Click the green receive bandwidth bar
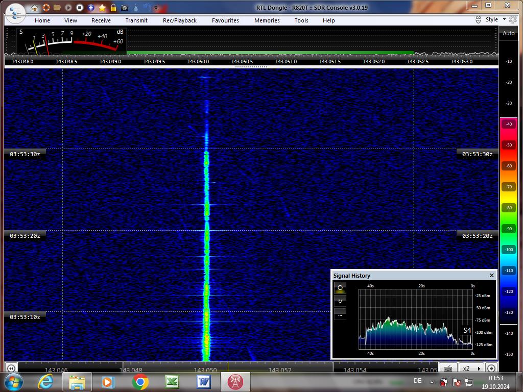 click(270, 53)
